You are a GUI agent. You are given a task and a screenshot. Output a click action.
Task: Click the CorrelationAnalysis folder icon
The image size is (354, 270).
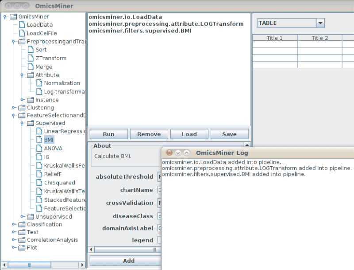(x=22, y=240)
